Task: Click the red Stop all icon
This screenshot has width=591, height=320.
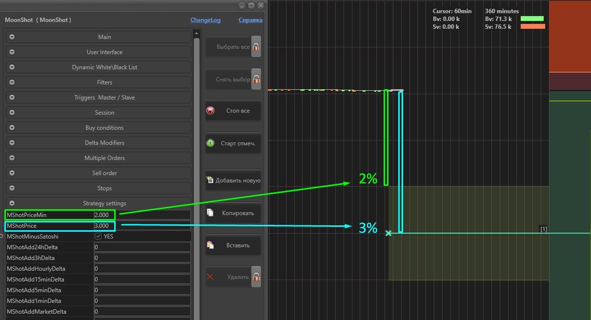Action: (210, 111)
